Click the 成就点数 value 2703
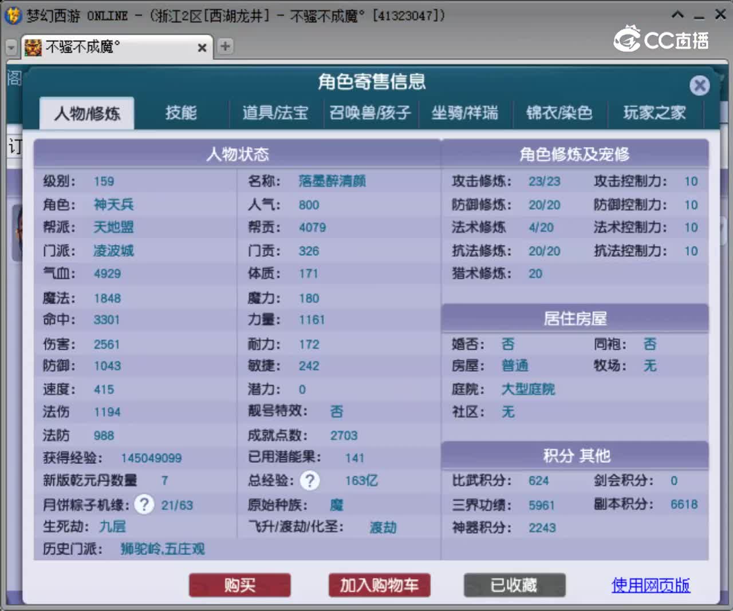The height and width of the screenshot is (611, 733). 344,436
